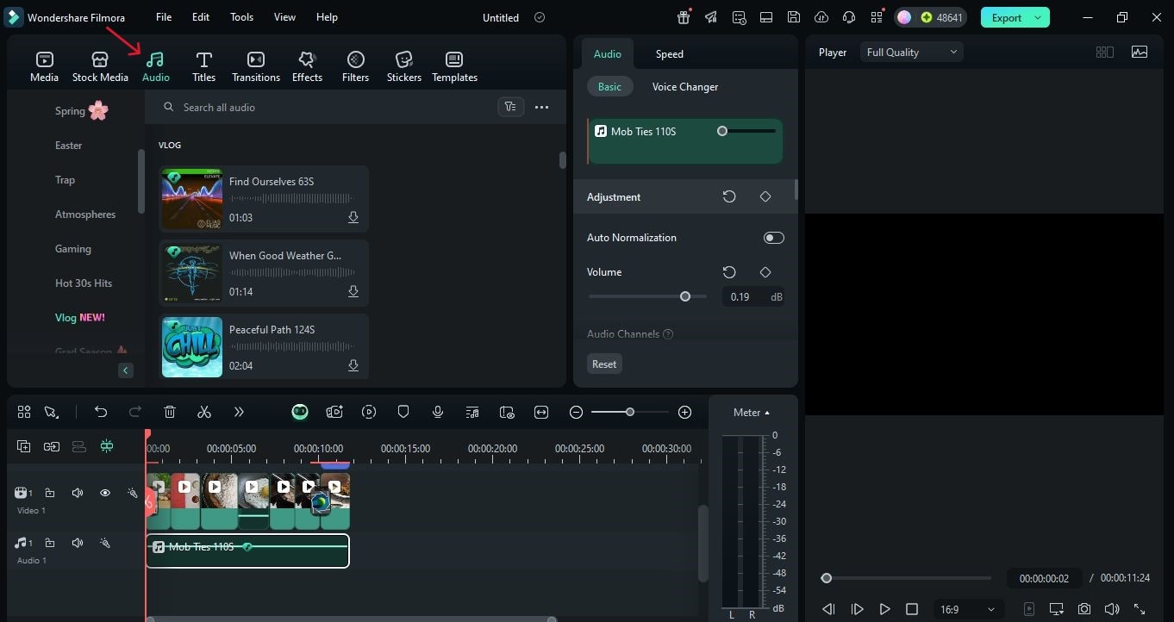The width and height of the screenshot is (1174, 622).
Task: Toggle the Auto Normalization switch
Action: [774, 238]
